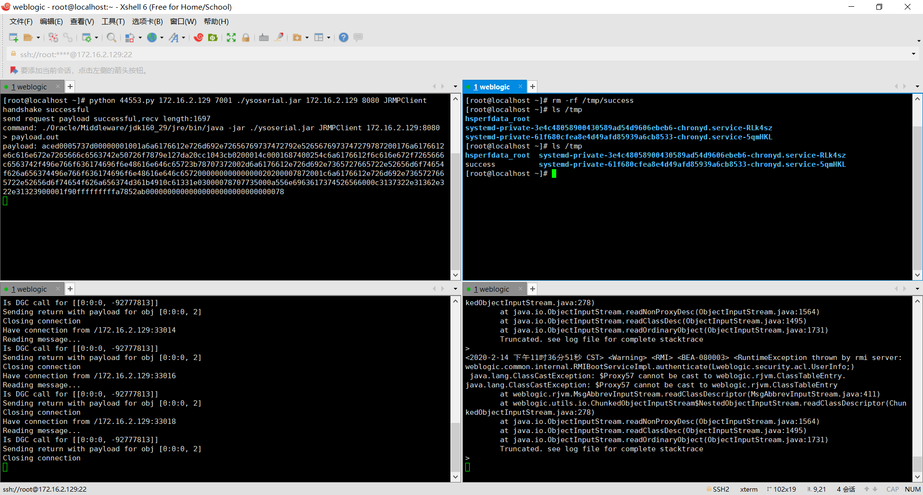Open Help with the blue question icon
The width and height of the screenshot is (923, 495).
coord(344,37)
